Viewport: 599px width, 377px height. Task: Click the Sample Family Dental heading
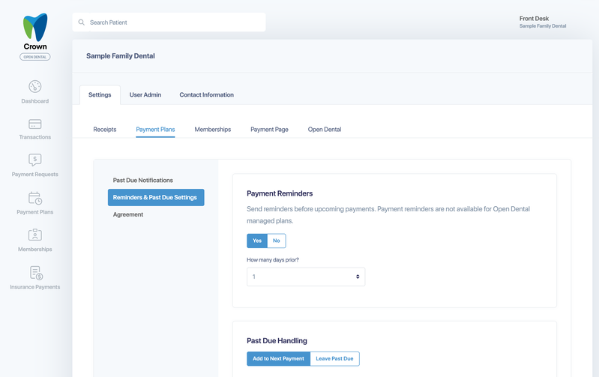[121, 55]
